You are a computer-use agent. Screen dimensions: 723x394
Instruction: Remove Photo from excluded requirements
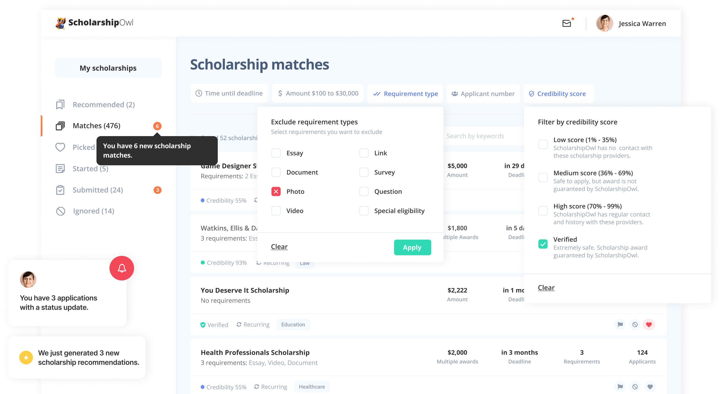point(276,191)
